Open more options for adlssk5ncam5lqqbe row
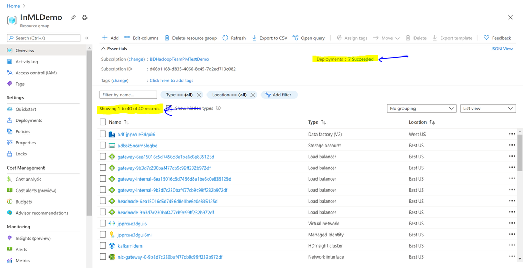 point(512,146)
